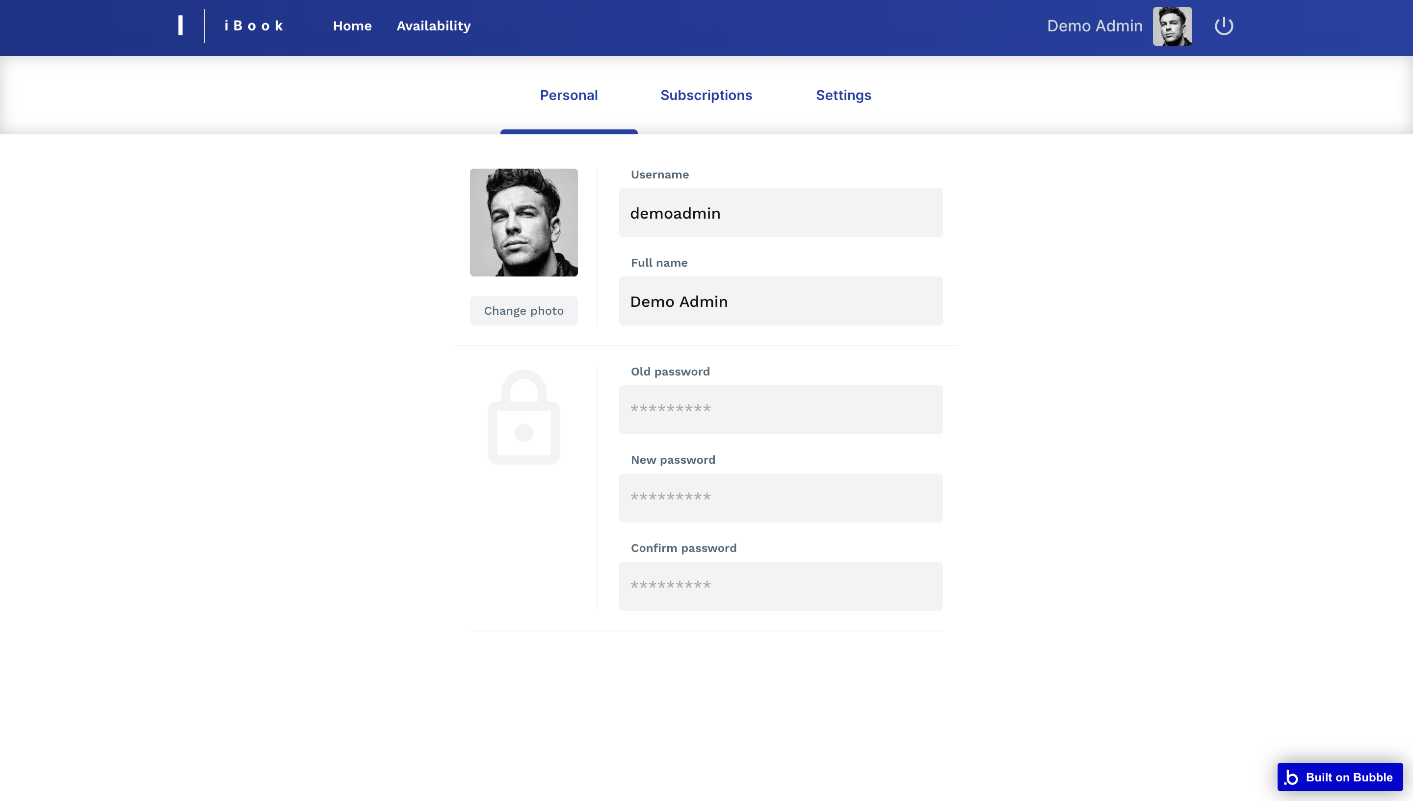This screenshot has width=1413, height=801.
Task: Go to Home in the navbar
Action: 352,26
